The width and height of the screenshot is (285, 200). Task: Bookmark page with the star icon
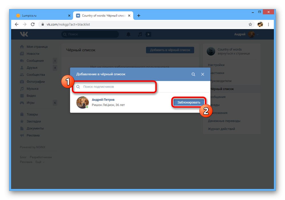pyautogui.click(x=250, y=24)
